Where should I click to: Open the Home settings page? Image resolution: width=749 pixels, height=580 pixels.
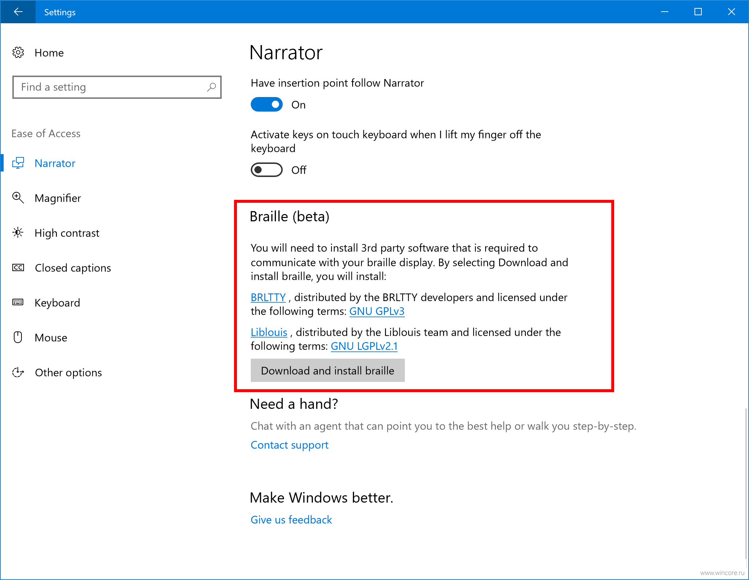click(49, 53)
